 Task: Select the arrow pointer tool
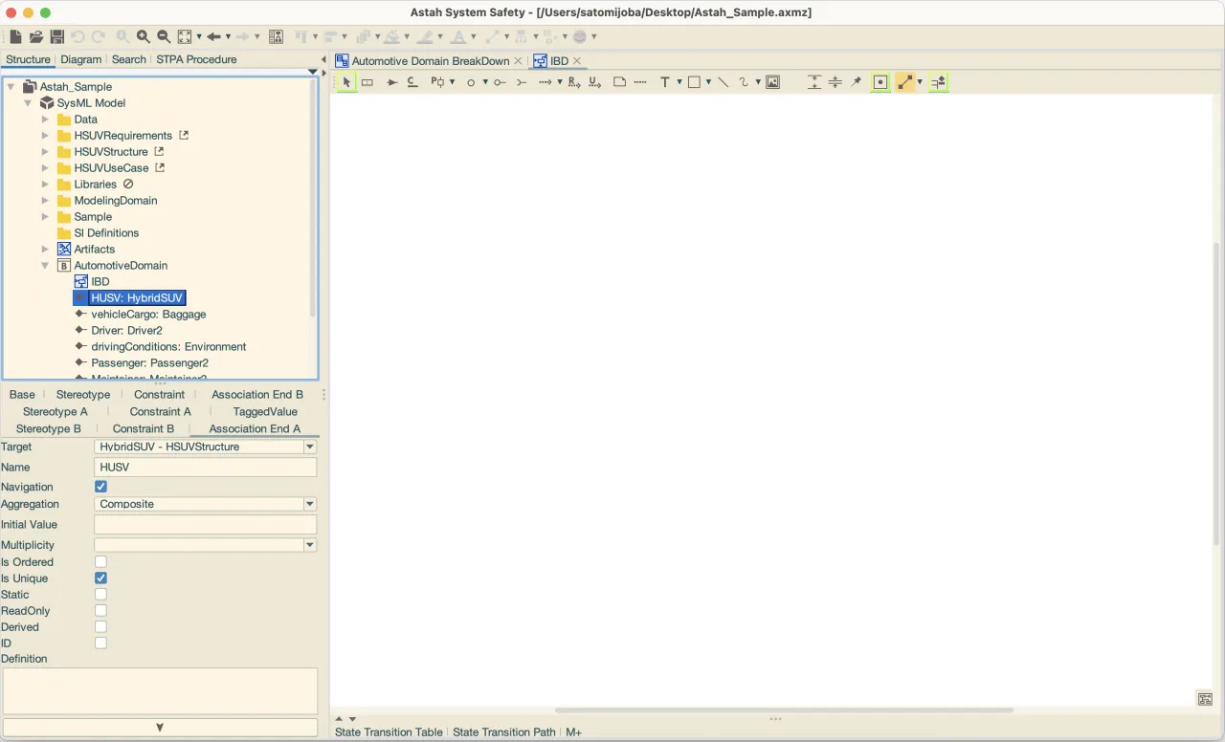click(346, 82)
